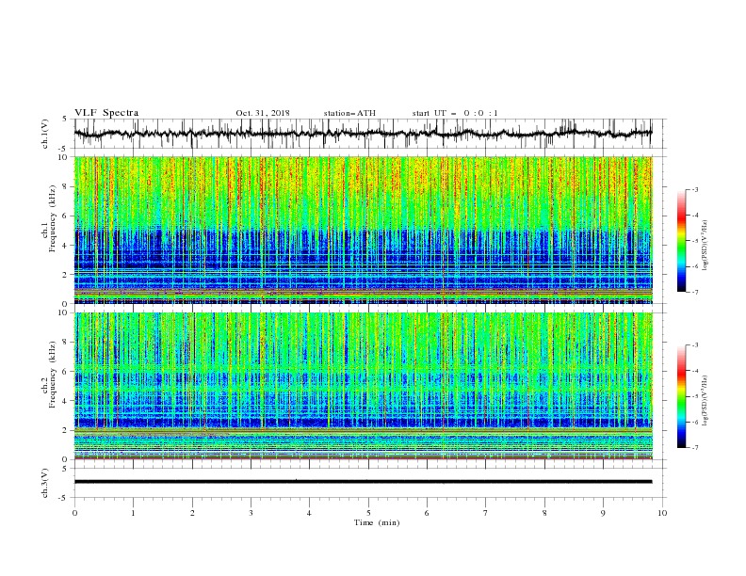The image size is (746, 576).
Task: Click the date text "Oct. 31, 2018"
Action: [263, 113]
